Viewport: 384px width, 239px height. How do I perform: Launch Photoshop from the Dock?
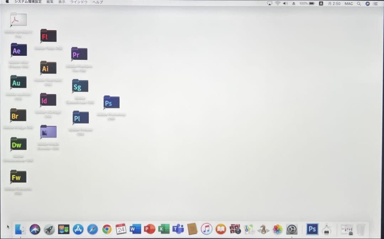click(x=312, y=230)
